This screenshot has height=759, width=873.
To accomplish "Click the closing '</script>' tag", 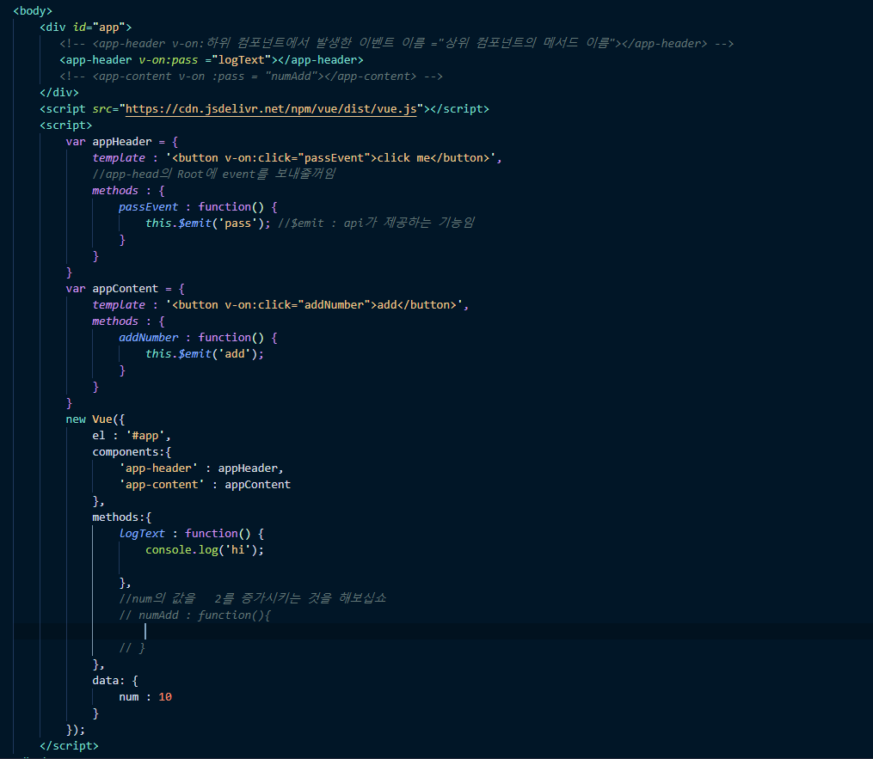I will click(69, 745).
